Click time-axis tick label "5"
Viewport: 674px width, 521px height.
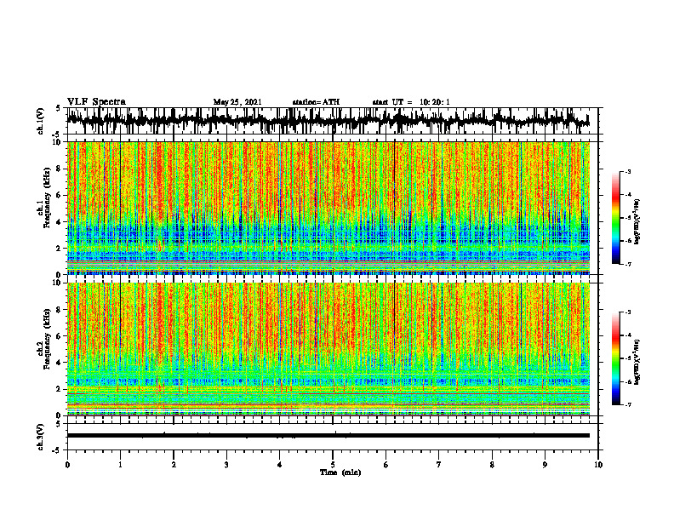pyautogui.click(x=333, y=465)
